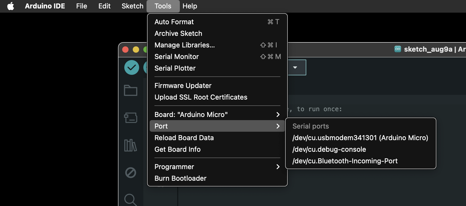Screen dimensions: 466x206
Task: Expand the Board: "Arduino Micro" submenu
Action: click(217, 115)
